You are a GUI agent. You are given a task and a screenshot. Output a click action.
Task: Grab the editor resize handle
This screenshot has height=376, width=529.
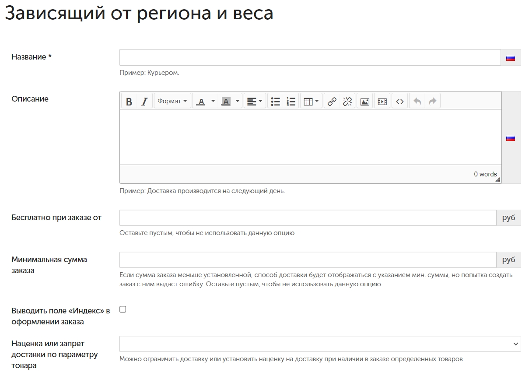click(x=498, y=179)
